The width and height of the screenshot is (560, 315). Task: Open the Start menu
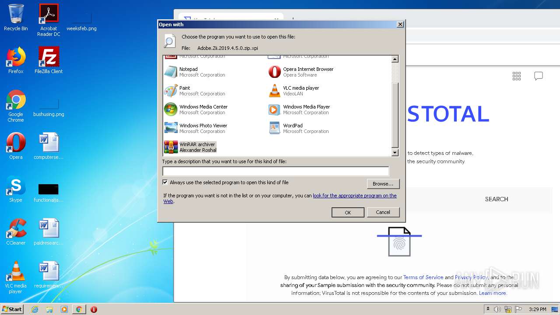point(12,309)
